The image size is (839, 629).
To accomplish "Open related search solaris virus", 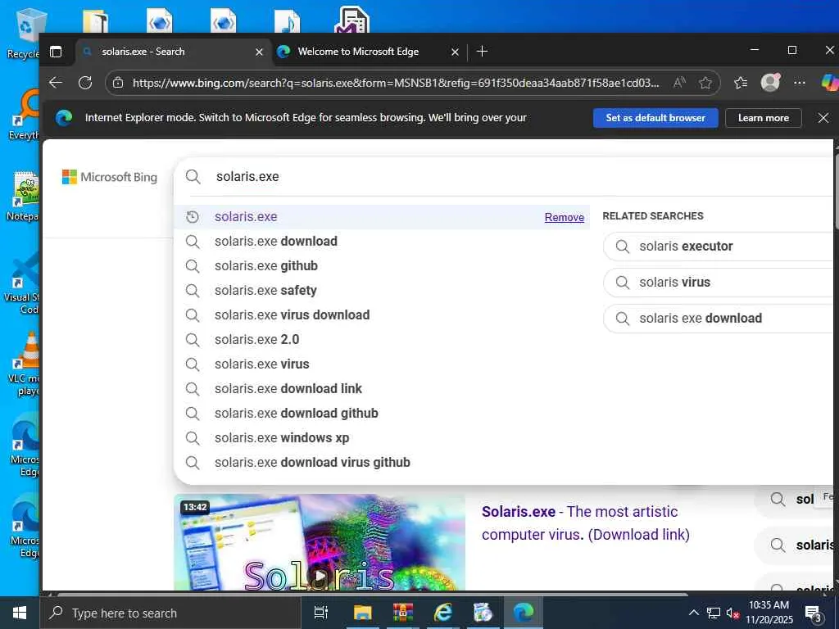I will tap(719, 283).
